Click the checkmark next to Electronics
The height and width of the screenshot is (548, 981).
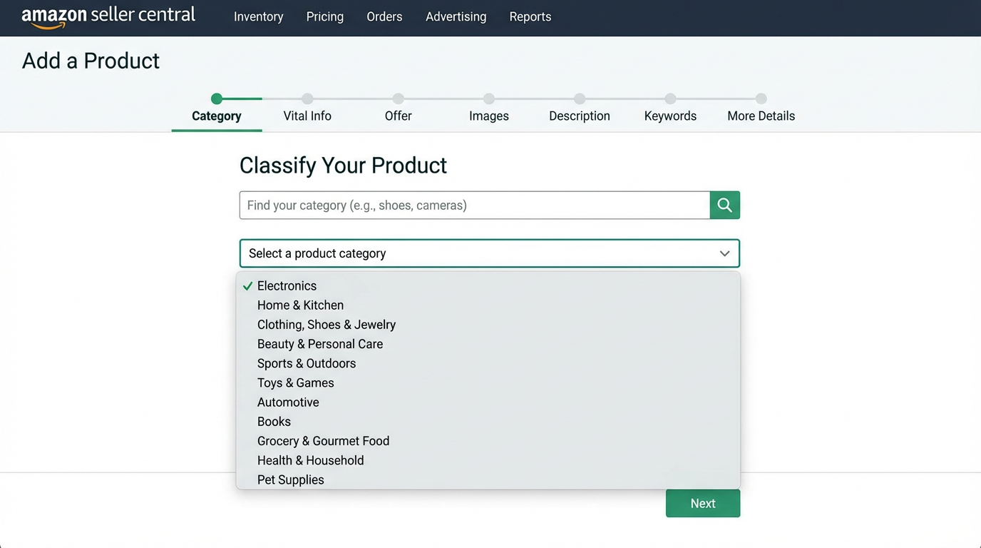[247, 285]
